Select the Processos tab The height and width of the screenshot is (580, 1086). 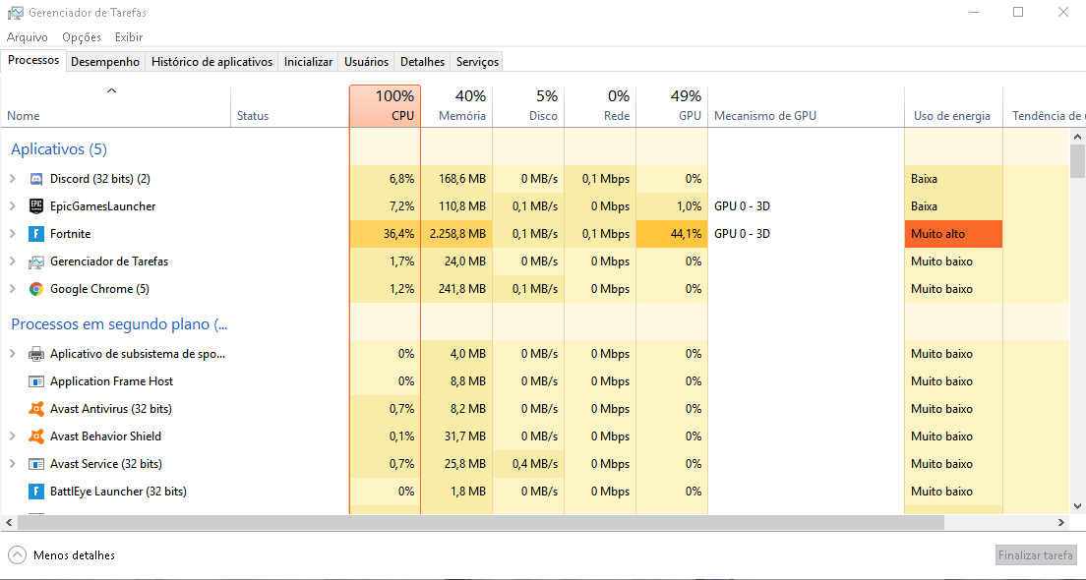click(33, 60)
